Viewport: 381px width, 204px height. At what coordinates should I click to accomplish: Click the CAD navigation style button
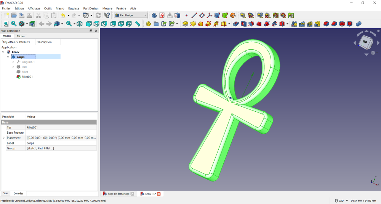341,201
